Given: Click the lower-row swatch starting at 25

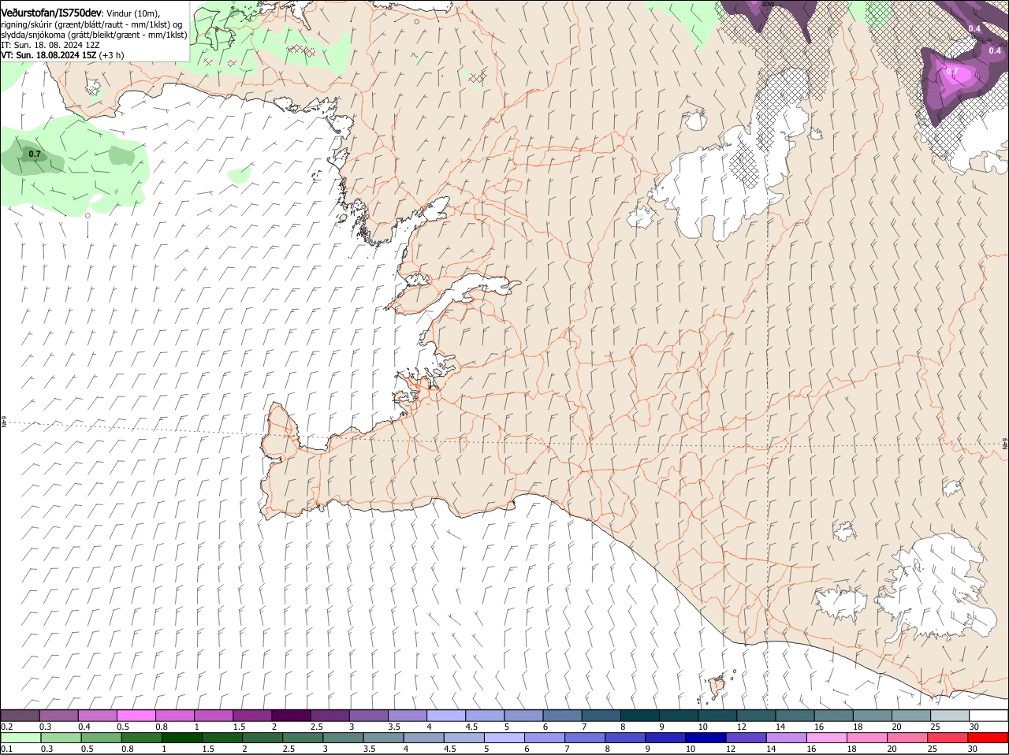Looking at the screenshot, I should coord(948,738).
